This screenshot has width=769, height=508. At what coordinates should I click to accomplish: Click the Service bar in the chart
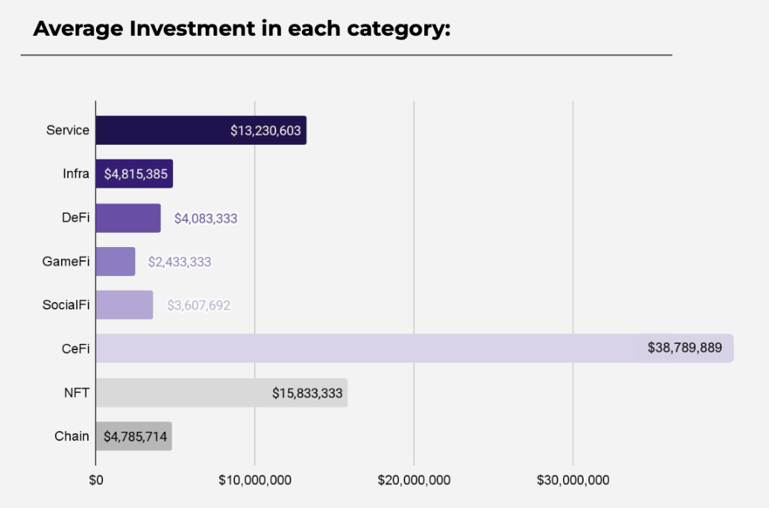tap(201, 130)
